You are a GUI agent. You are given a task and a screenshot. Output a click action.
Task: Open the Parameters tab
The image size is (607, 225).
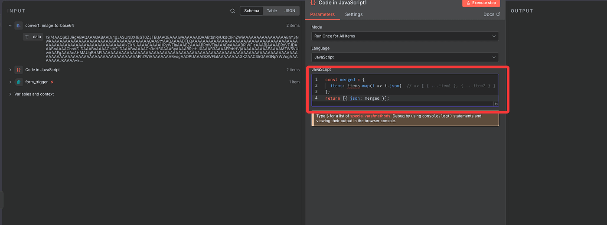pyautogui.click(x=322, y=14)
